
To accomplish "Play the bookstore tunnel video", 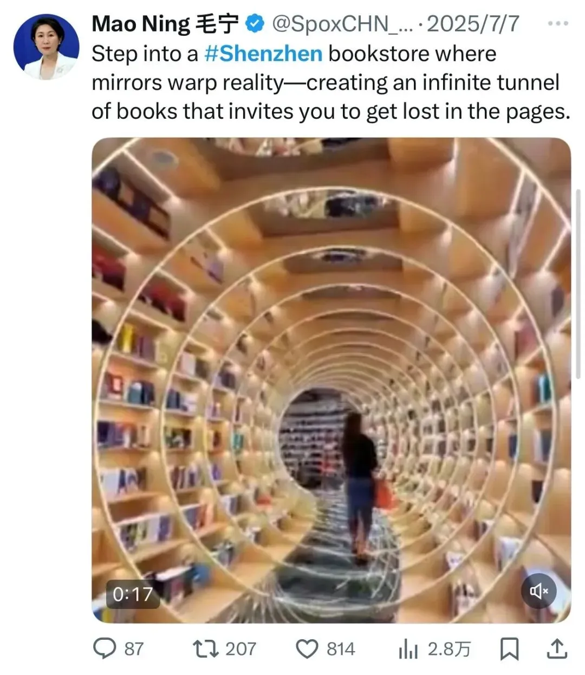I will point(331,380).
